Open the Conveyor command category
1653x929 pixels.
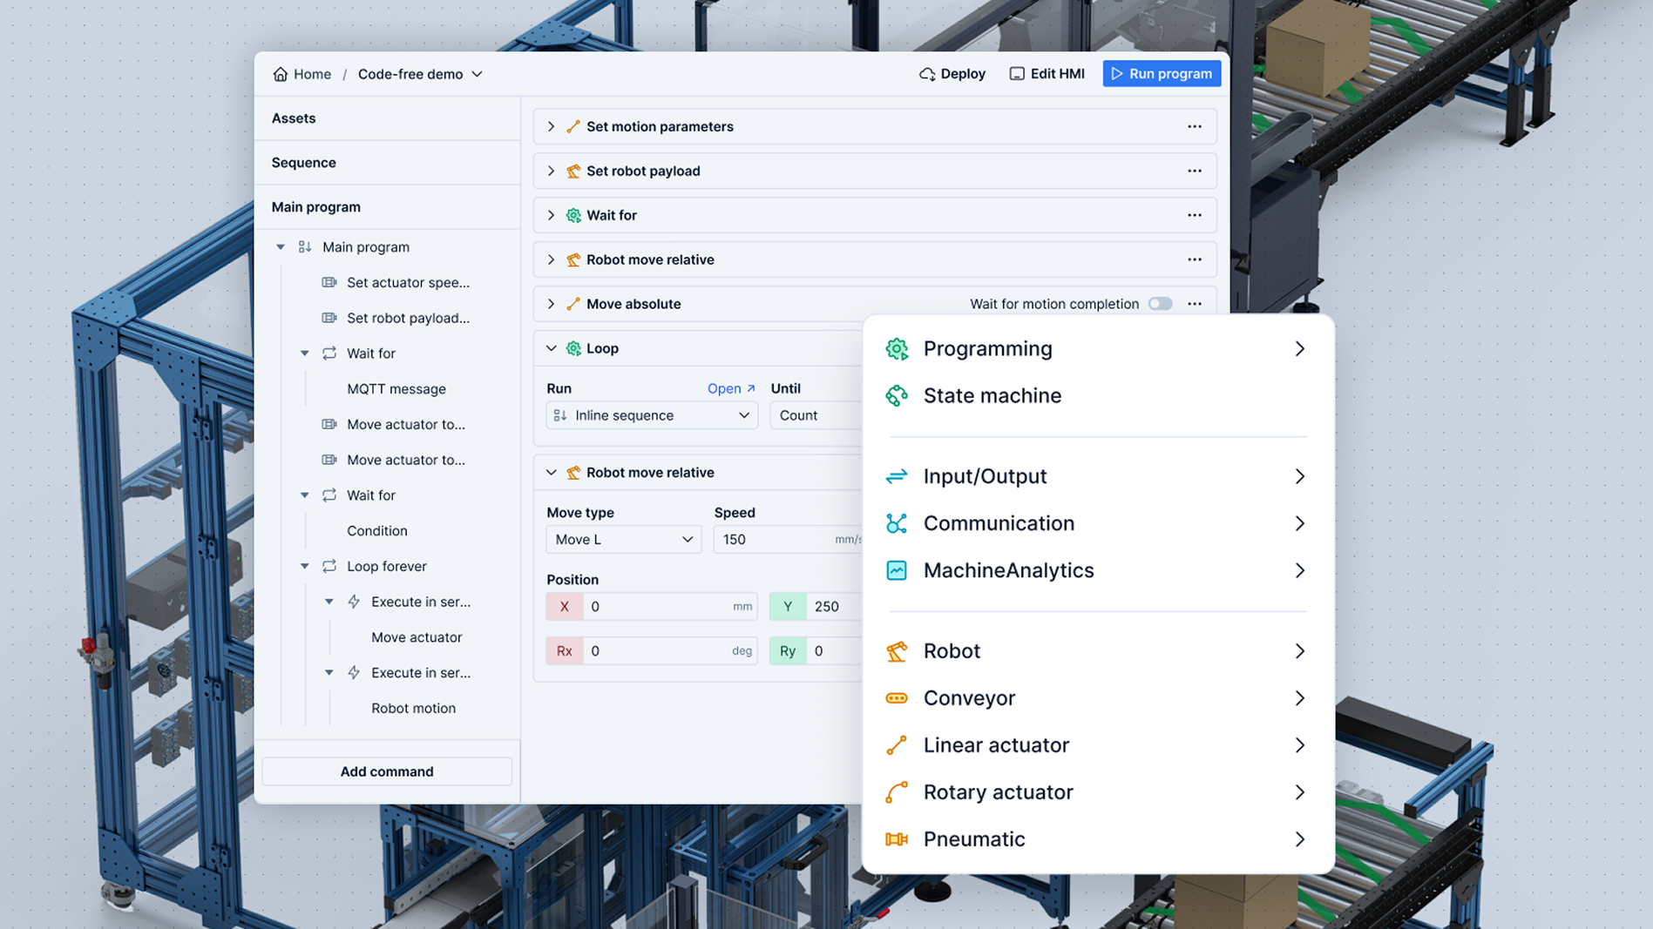969,697
